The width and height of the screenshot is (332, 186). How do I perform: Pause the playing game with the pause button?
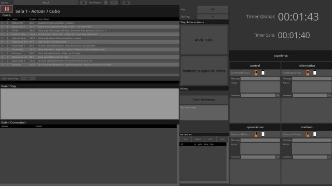coord(7,9)
